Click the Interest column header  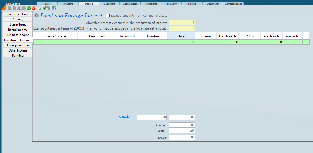181,36
